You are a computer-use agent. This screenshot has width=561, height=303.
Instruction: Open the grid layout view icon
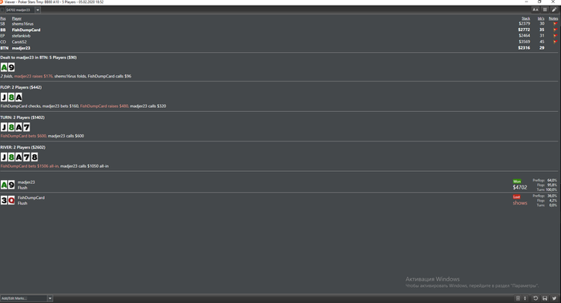tap(545, 10)
